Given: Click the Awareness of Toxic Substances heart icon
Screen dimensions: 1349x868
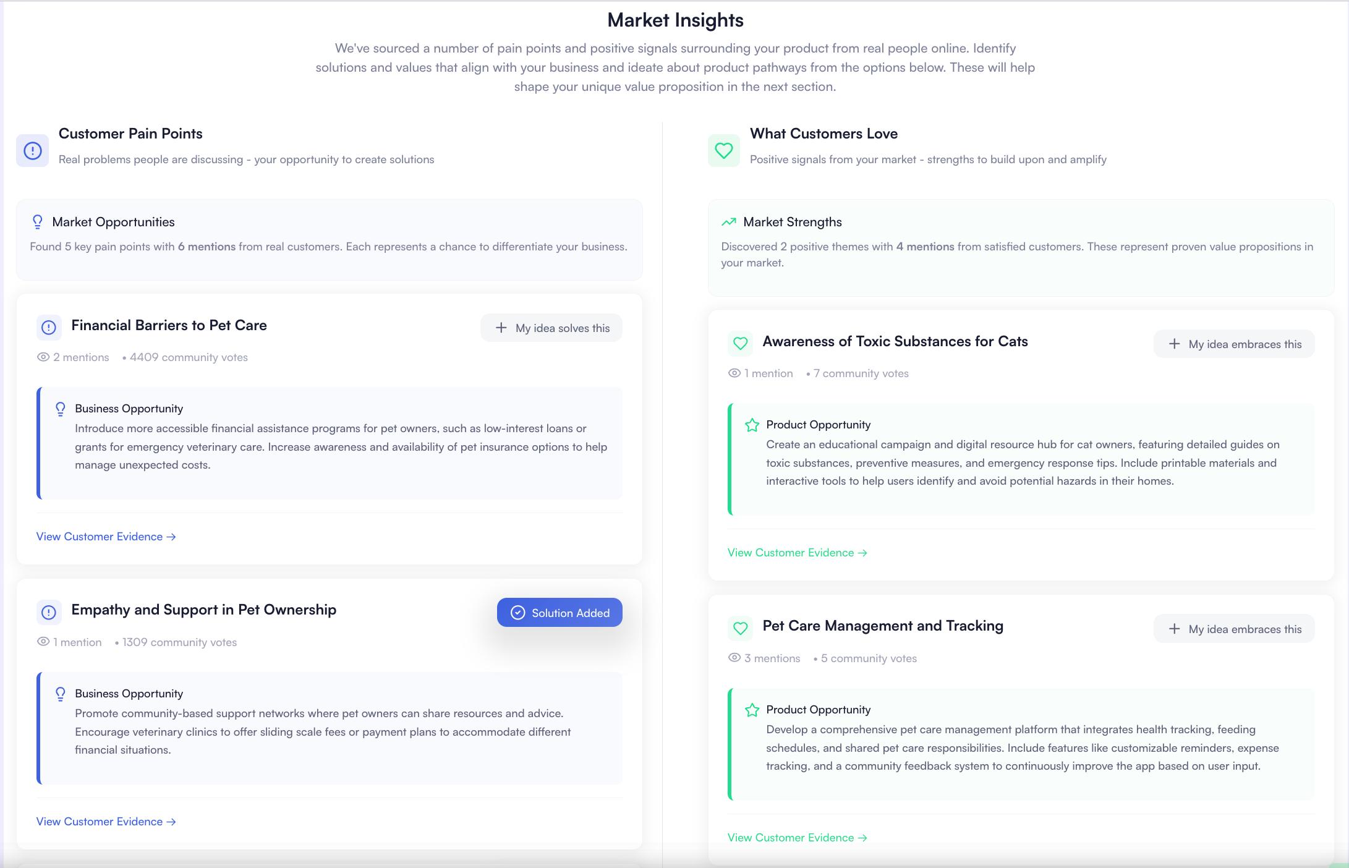Looking at the screenshot, I should click(740, 344).
